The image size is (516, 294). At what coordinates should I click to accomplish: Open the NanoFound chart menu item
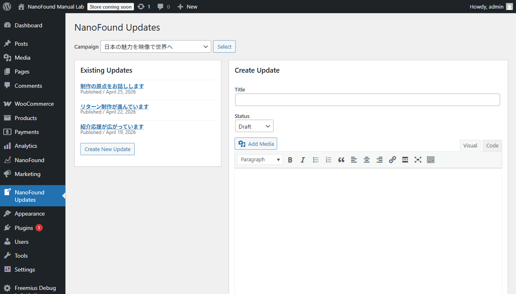pos(33,160)
